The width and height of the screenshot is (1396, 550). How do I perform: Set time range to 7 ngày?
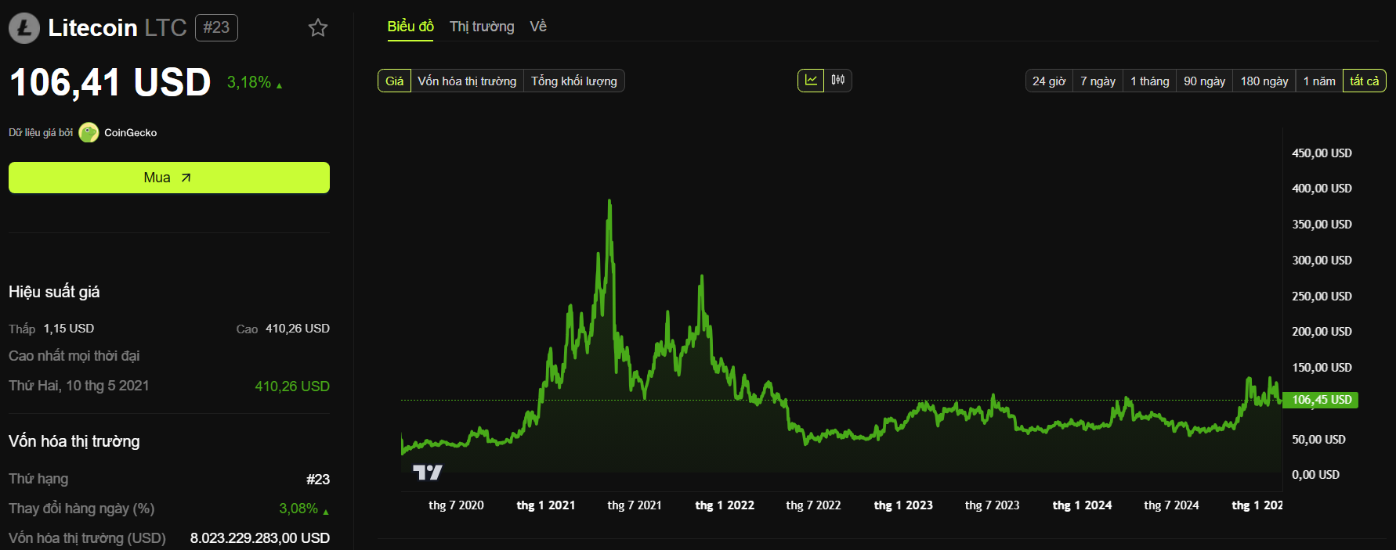point(1098,81)
